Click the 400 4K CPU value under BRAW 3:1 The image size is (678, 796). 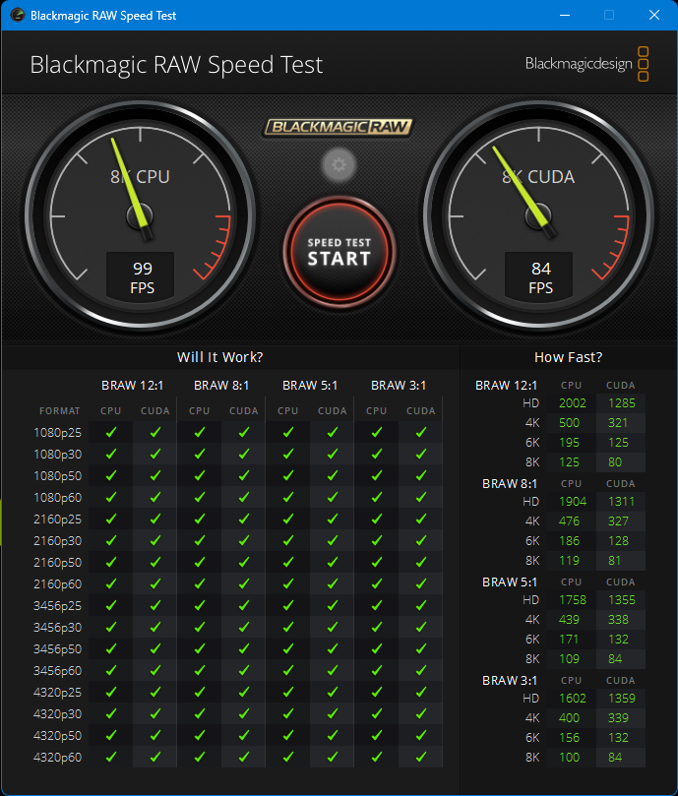[569, 718]
